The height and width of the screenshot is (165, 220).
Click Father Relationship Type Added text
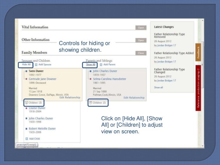(174, 53)
